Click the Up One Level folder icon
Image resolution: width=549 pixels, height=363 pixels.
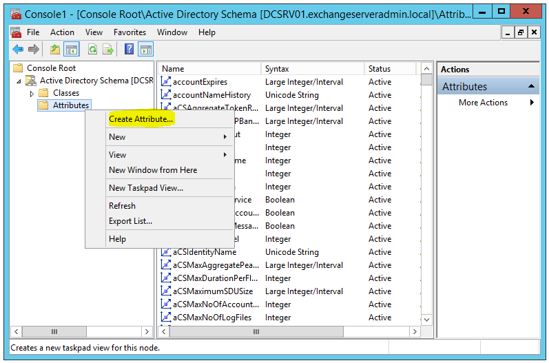click(x=55, y=50)
